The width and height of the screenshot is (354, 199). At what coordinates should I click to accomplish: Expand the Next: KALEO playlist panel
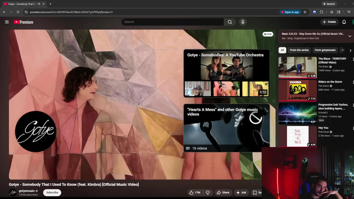click(350, 36)
